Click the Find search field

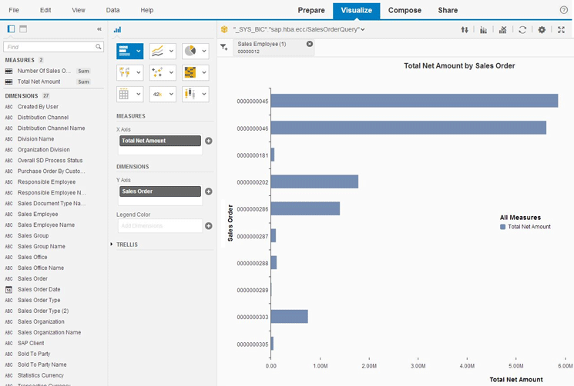(50, 47)
